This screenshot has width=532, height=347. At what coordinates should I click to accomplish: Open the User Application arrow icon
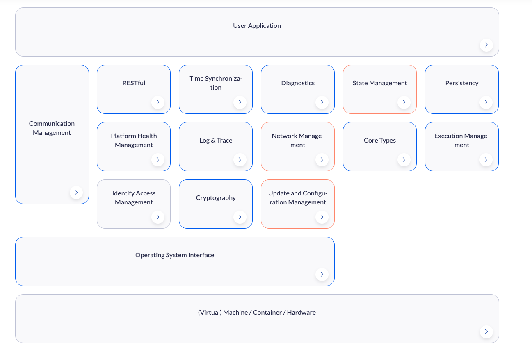pyautogui.click(x=486, y=45)
